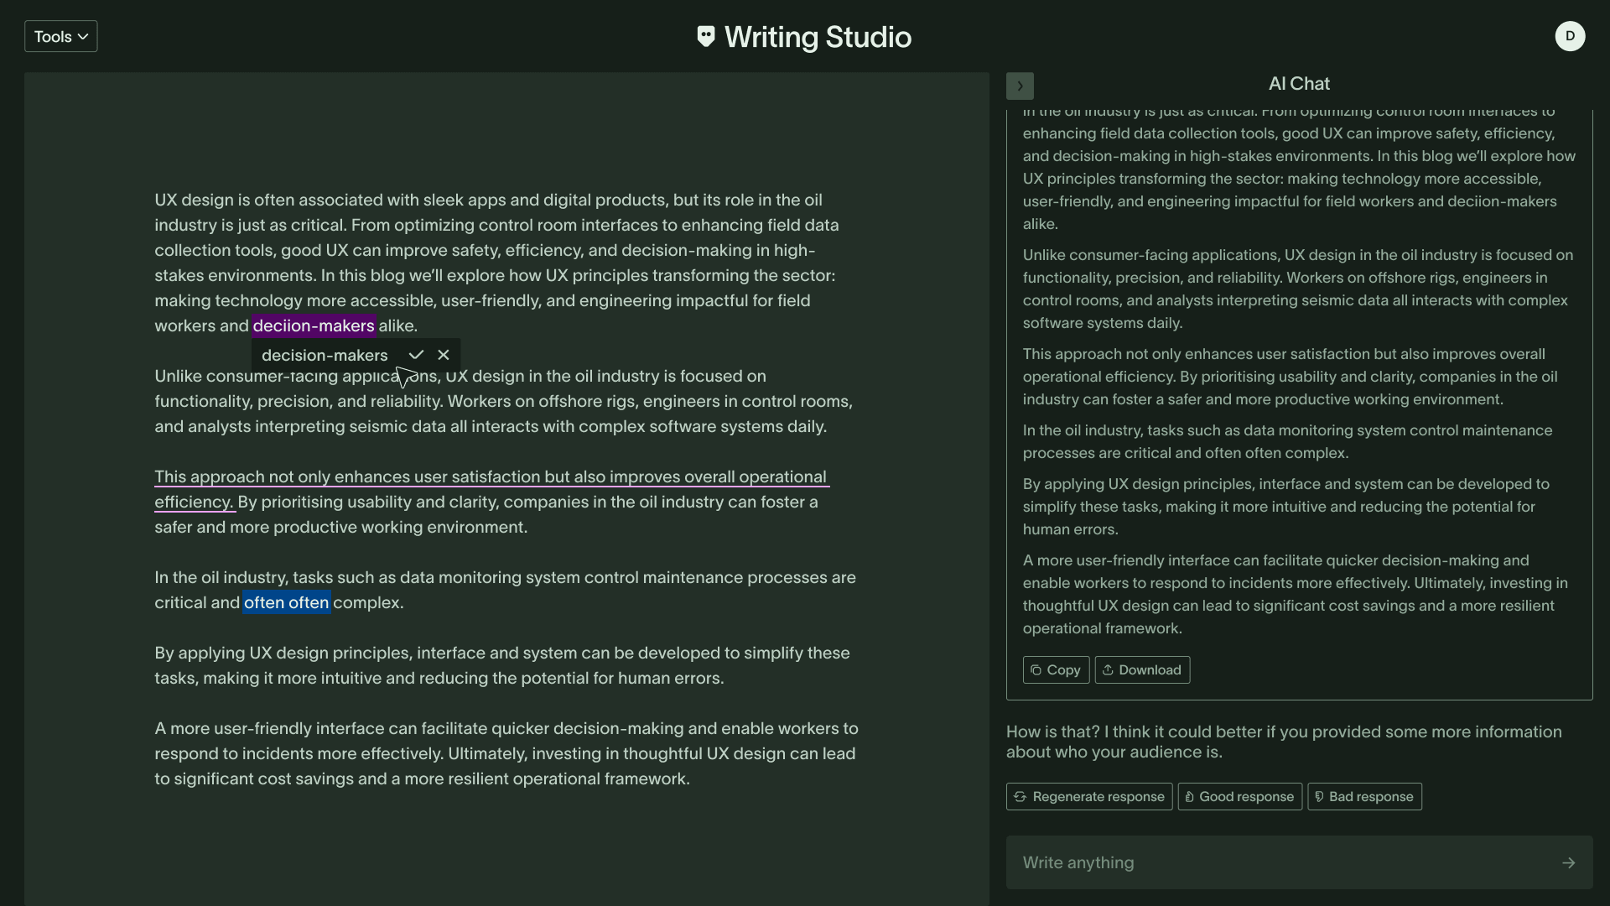Click the Writing Studio logo icon
The height and width of the screenshot is (906, 1610).
(706, 36)
